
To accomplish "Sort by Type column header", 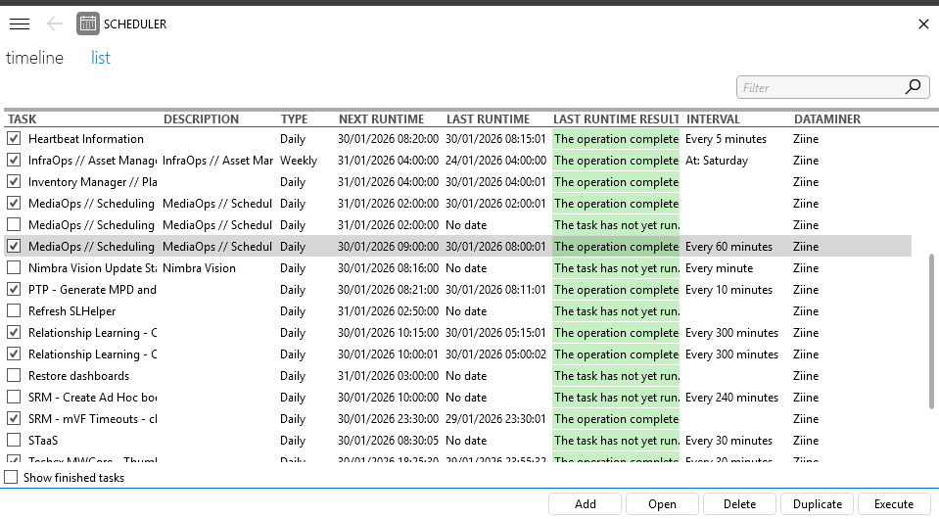I will pyautogui.click(x=294, y=119).
